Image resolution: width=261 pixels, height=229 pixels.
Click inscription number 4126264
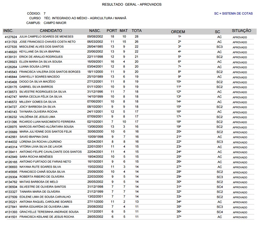coord(11,67)
